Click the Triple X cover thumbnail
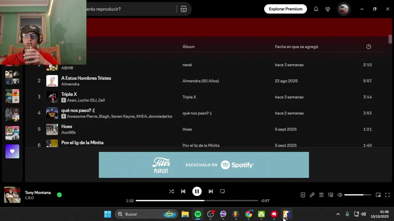The image size is (394, 221). pyautogui.click(x=52, y=97)
